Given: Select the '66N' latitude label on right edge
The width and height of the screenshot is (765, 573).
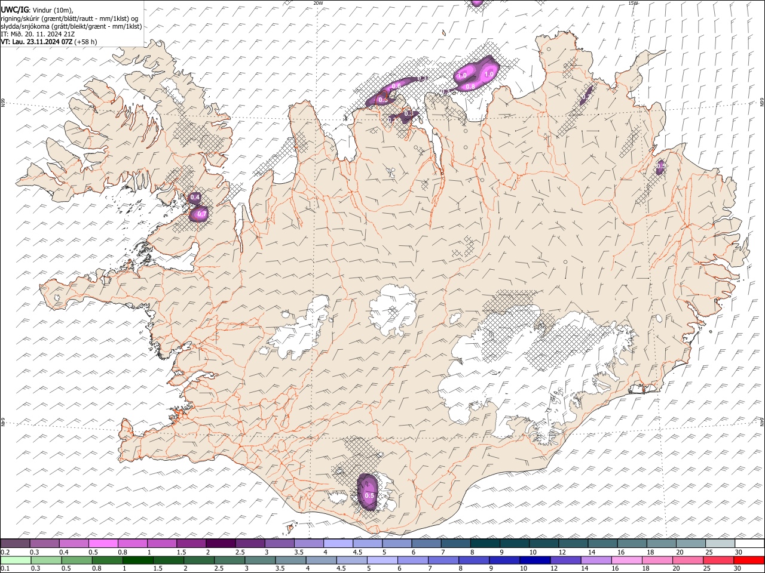Looking at the screenshot, I should click(762, 103).
